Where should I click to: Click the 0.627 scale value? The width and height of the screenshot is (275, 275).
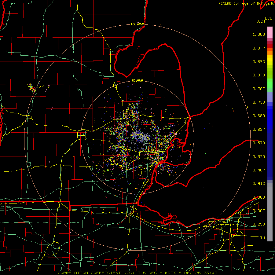(x=259, y=130)
